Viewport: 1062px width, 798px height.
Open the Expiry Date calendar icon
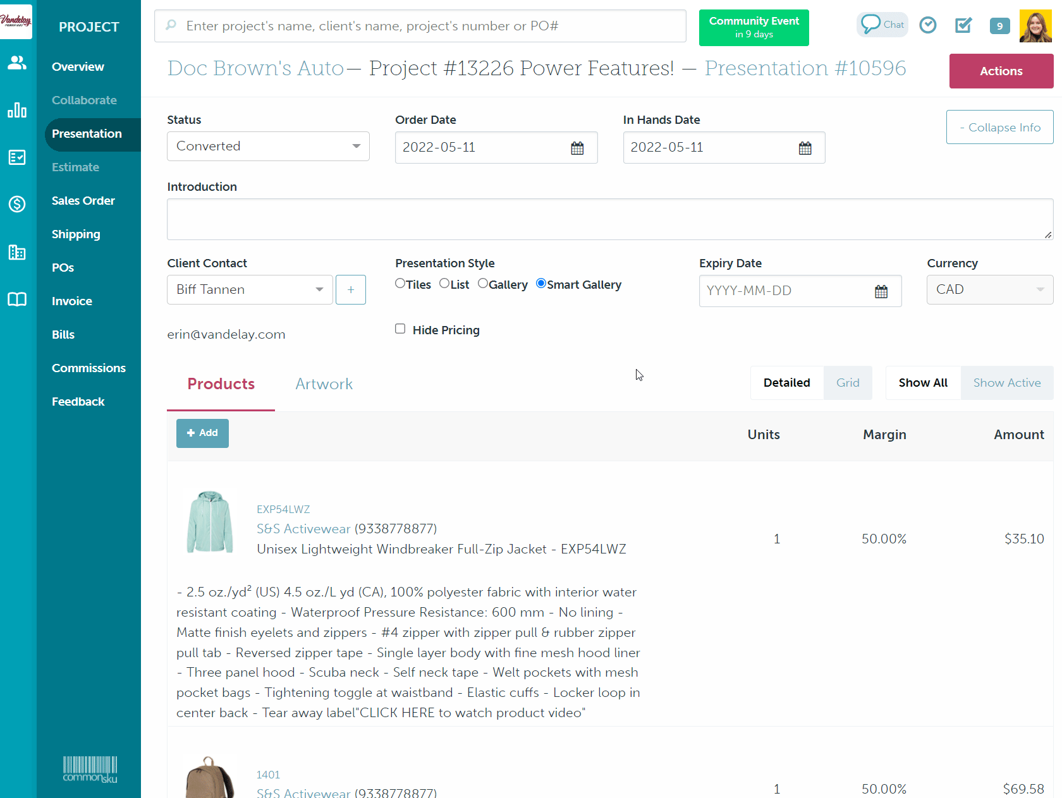point(881,291)
